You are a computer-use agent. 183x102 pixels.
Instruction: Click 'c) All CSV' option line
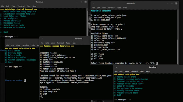(x=96, y=56)
